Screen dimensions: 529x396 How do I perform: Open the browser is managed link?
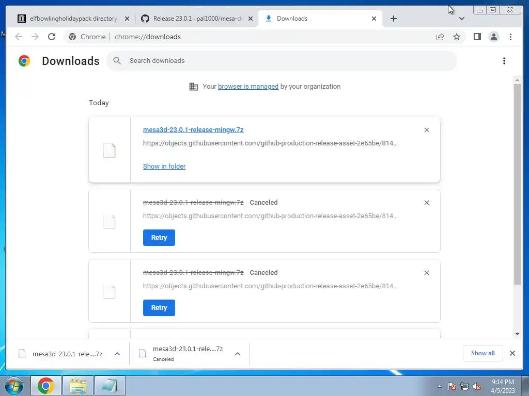point(248,87)
